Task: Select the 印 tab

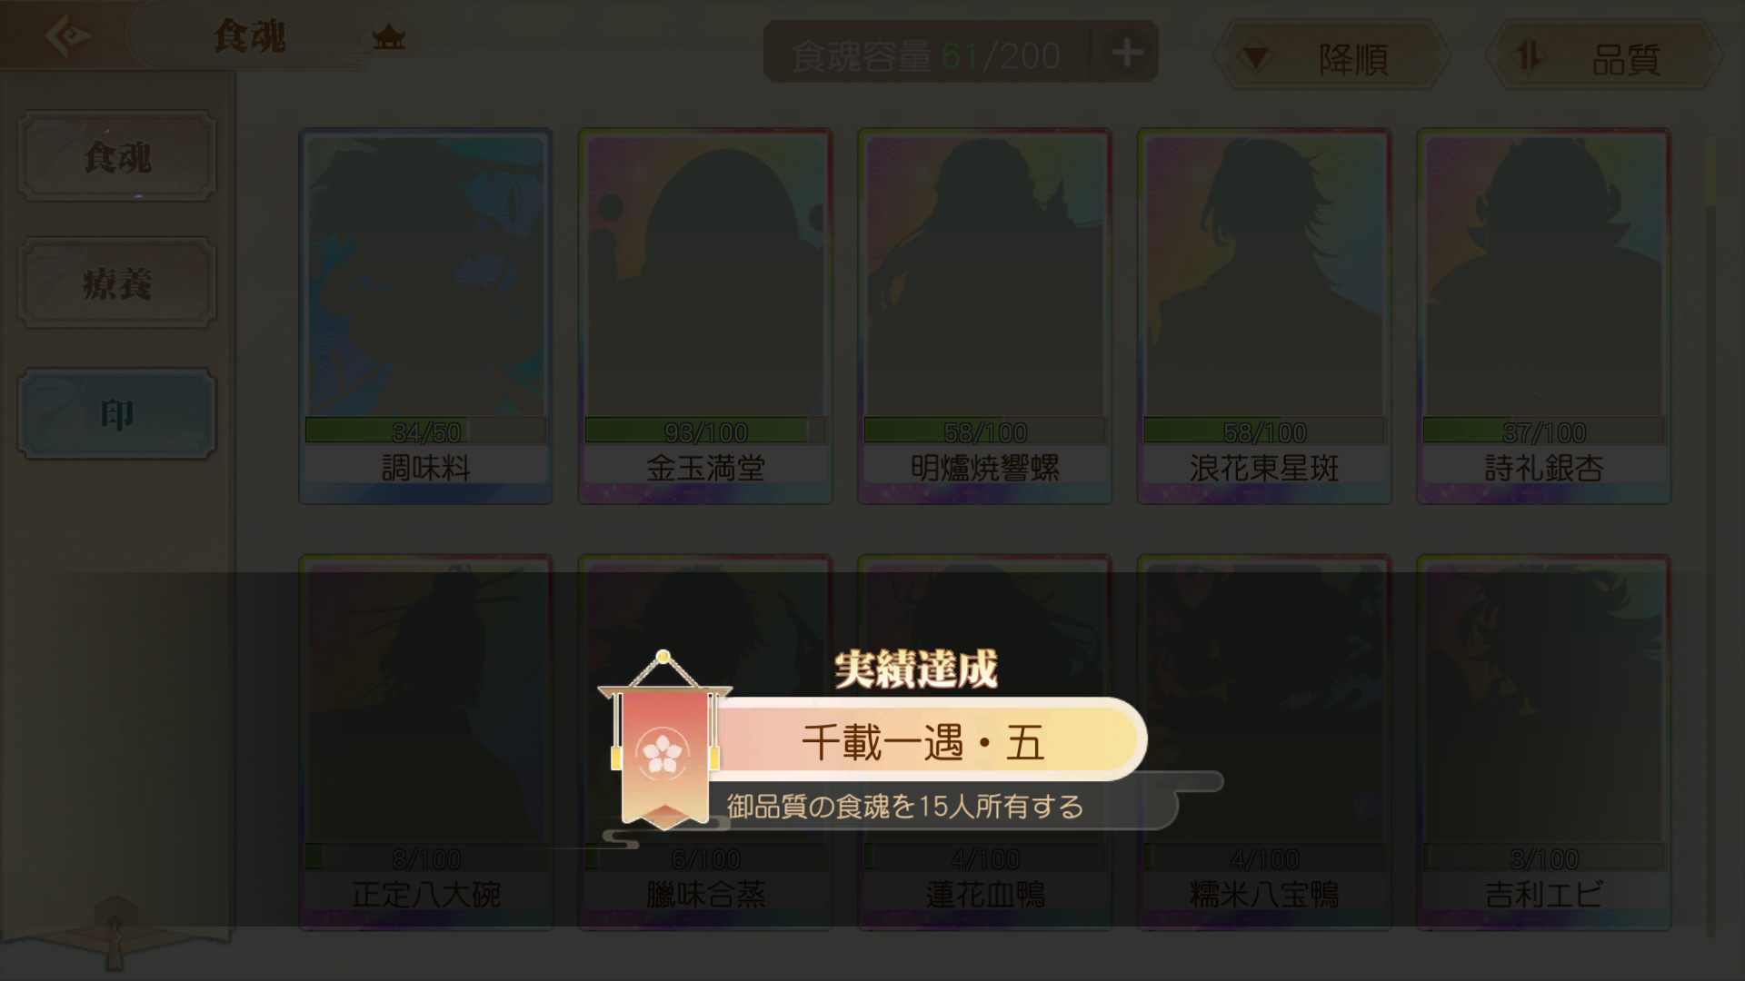Action: tap(117, 414)
